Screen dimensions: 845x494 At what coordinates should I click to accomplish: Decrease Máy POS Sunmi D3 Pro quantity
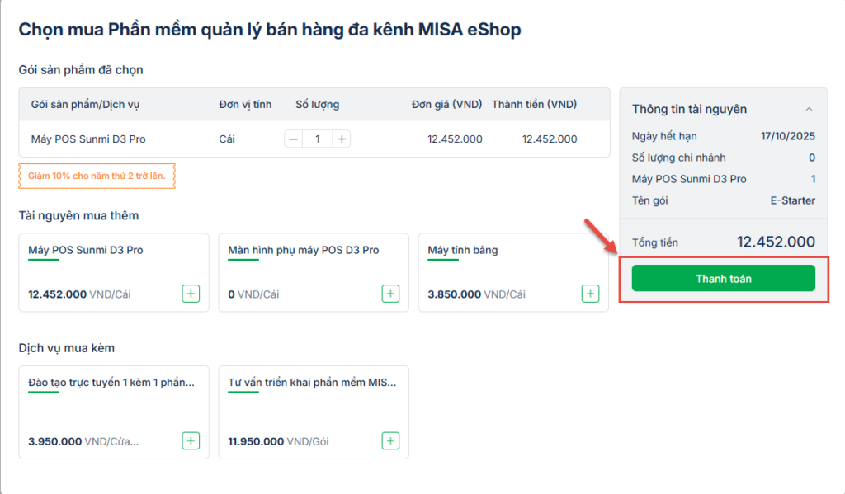(x=294, y=139)
